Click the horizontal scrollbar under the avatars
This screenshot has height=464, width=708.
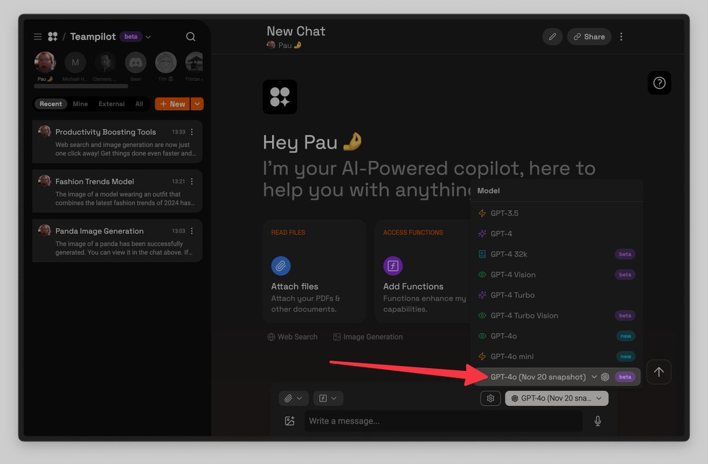pos(81,86)
